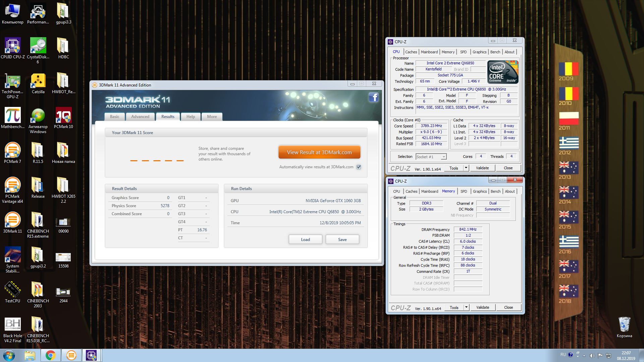Image resolution: width=644 pixels, height=362 pixels.
Task: Select Bench tab in upper CPU-Z window
Action: (495, 52)
